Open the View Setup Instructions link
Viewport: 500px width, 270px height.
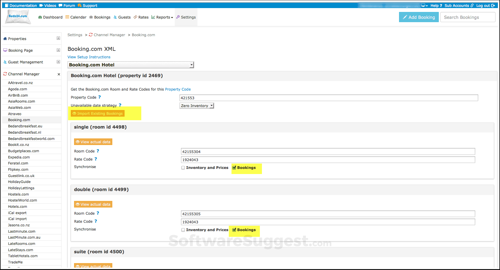[x=89, y=57]
